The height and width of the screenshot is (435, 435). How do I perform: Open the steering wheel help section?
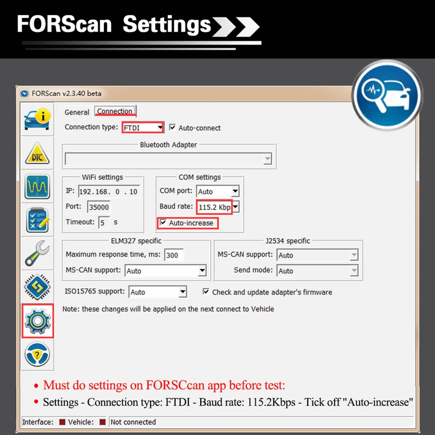point(37,354)
